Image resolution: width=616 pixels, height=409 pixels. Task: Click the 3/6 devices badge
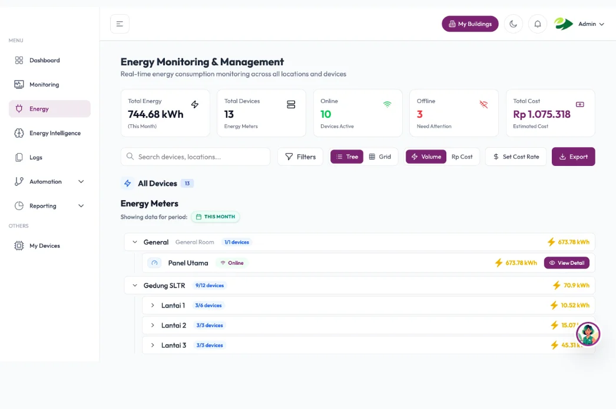(208, 305)
